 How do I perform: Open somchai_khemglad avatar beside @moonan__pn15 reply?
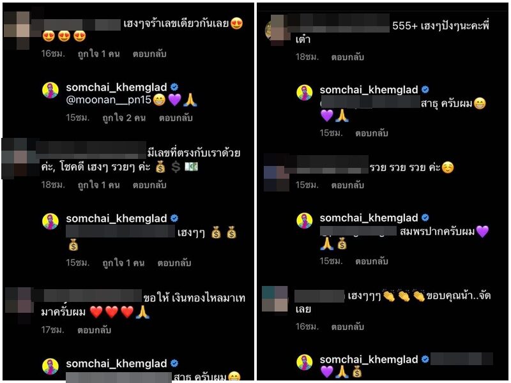tap(50, 90)
